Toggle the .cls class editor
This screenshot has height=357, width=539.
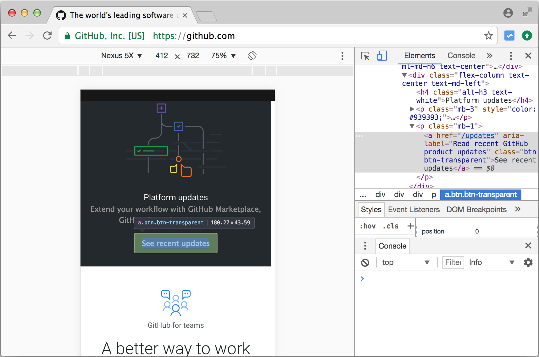pyautogui.click(x=391, y=226)
